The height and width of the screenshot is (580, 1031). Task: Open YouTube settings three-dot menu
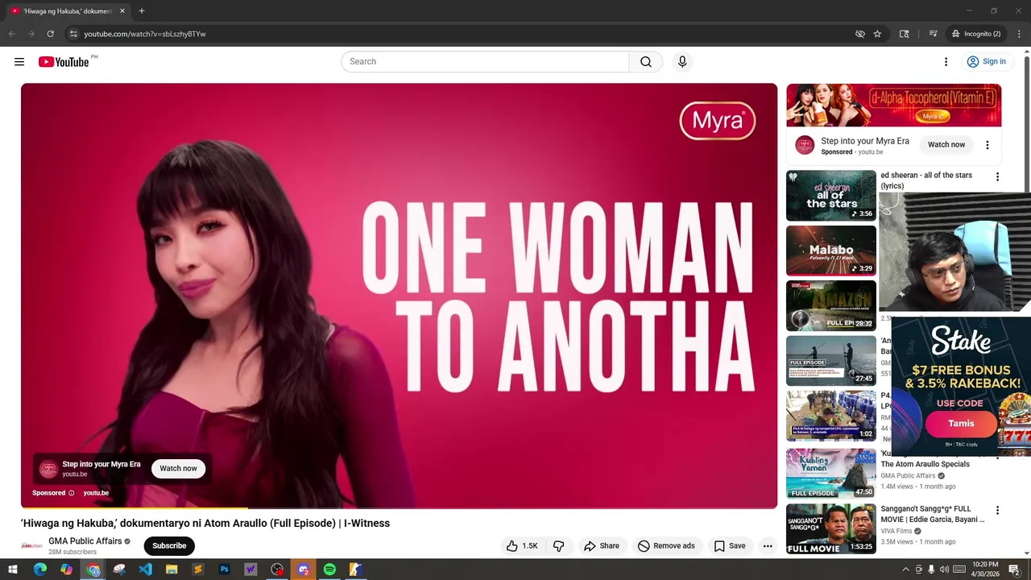(946, 62)
